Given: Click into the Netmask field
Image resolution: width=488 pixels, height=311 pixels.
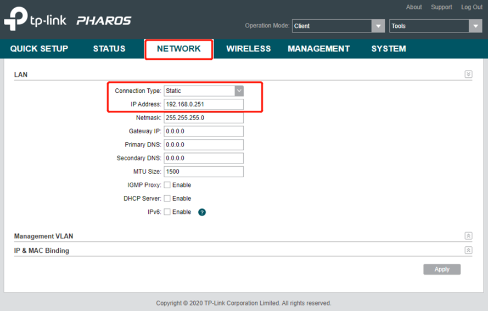Looking at the screenshot, I should 204,118.
